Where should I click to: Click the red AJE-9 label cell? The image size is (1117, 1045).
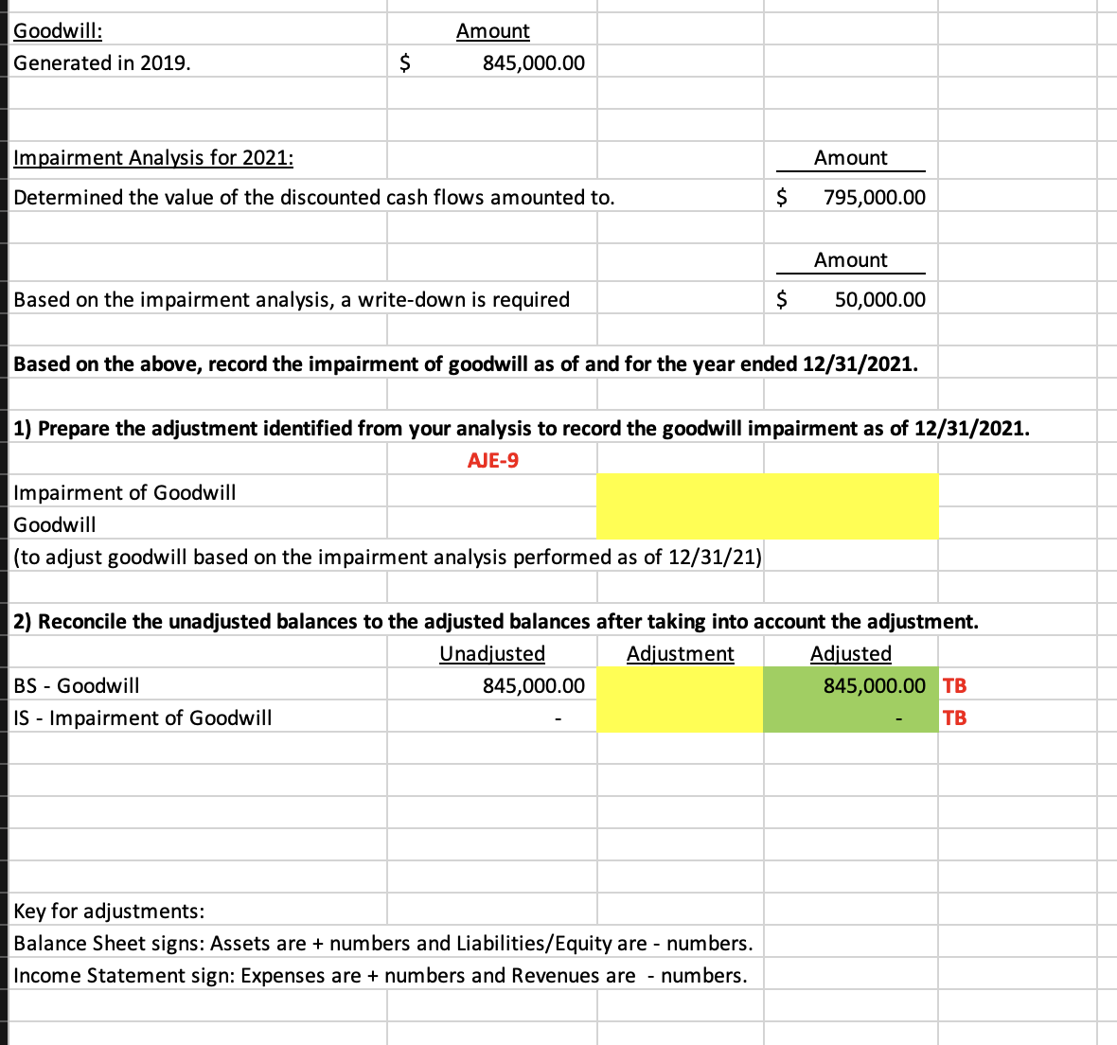coord(491,459)
